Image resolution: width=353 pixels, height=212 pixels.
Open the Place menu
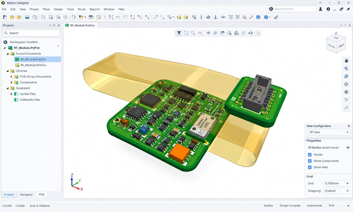[x=46, y=9]
